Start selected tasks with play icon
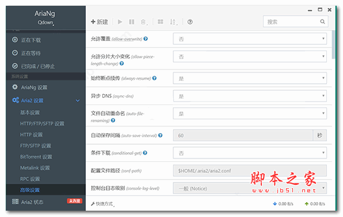343x217 pixels. [x=120, y=22]
